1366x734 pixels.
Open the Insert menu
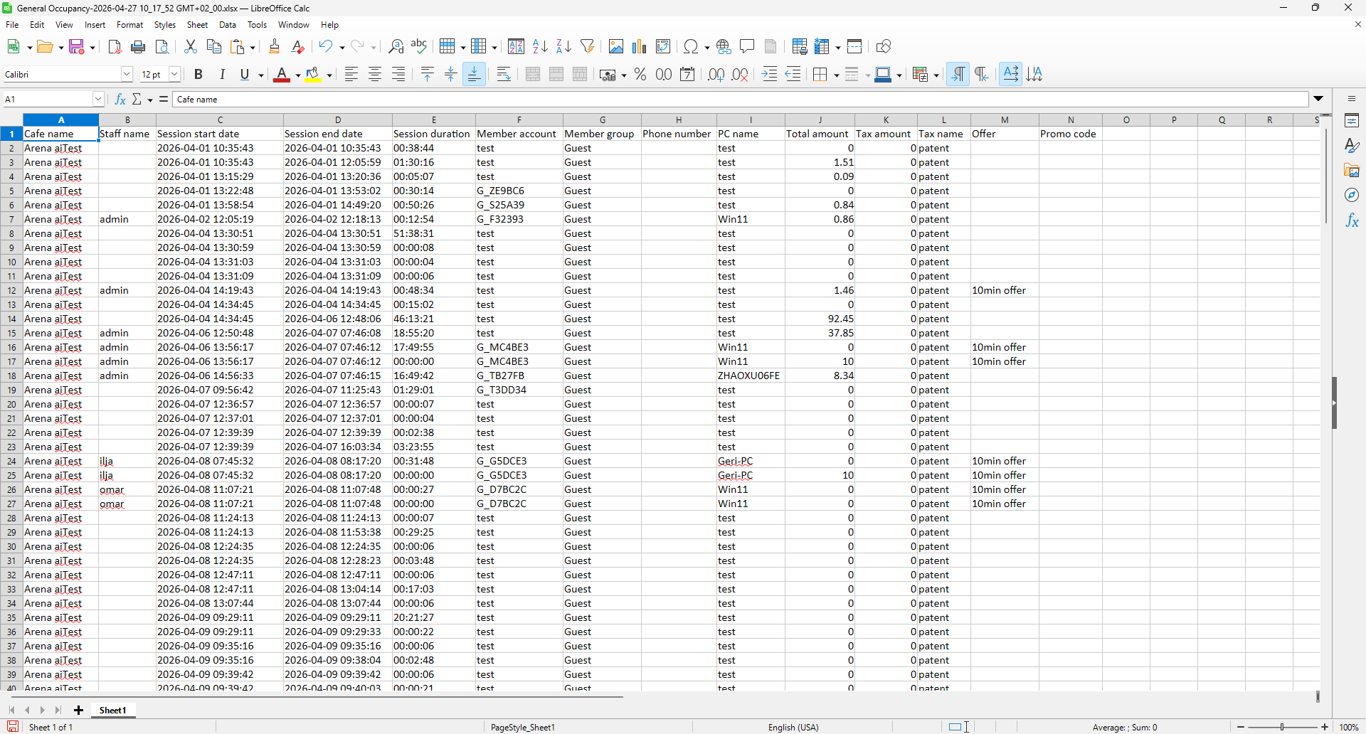pos(95,25)
